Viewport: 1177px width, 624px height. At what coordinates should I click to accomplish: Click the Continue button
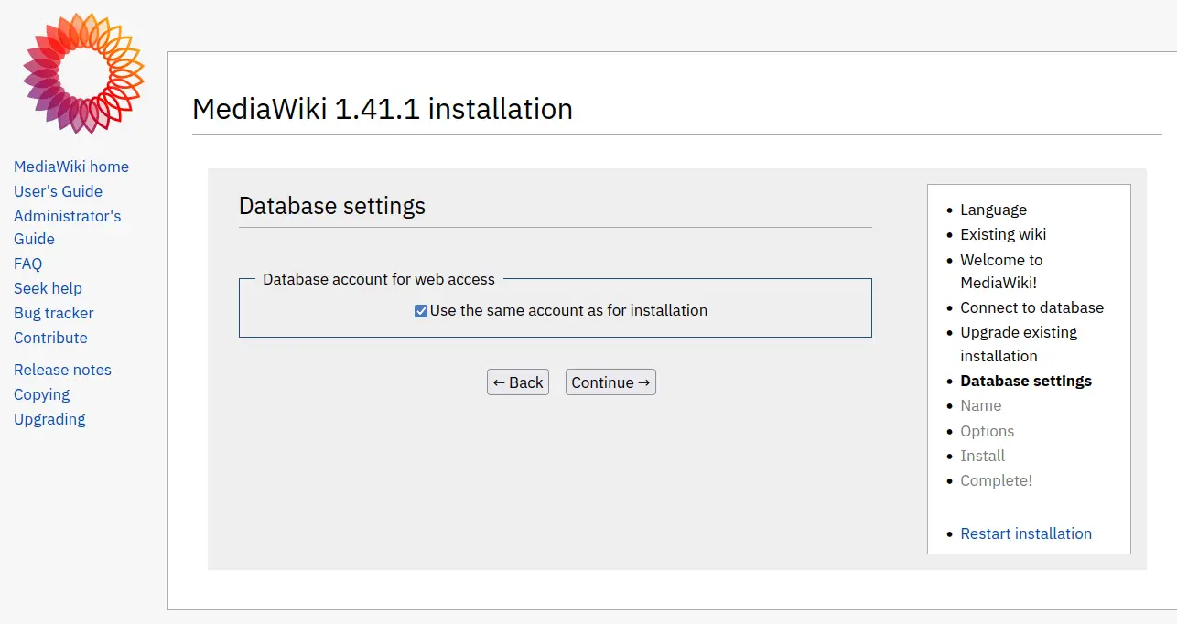(610, 382)
